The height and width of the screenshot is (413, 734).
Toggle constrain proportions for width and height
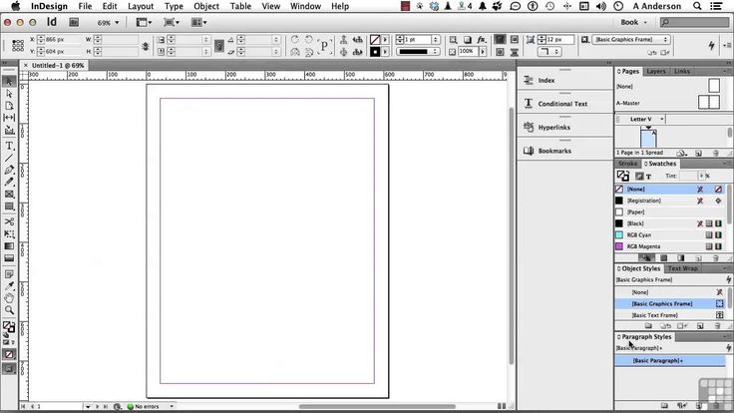(146, 46)
